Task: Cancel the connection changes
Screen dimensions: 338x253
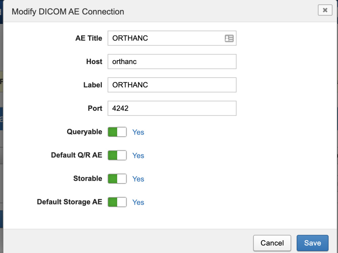Action: pyautogui.click(x=272, y=243)
